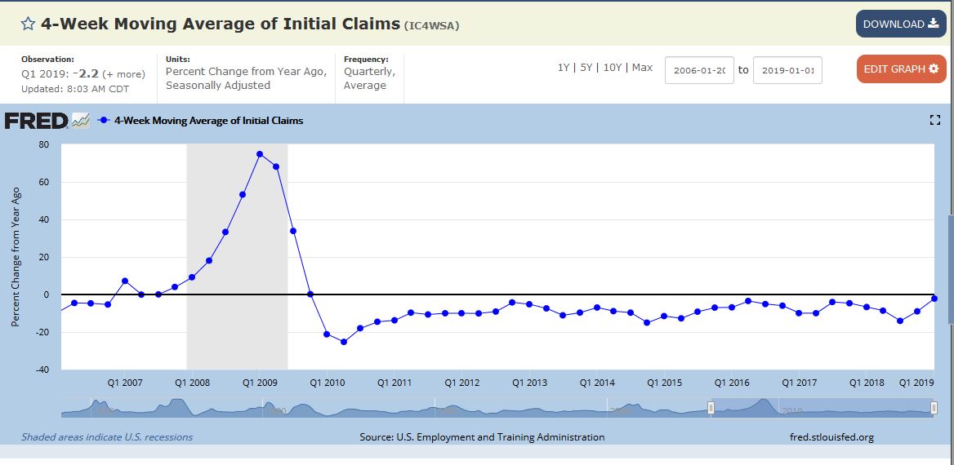Image resolution: width=954 pixels, height=465 pixels.
Task: Open 'Shaded areas indicate U.S. recessions' link
Action: [107, 437]
